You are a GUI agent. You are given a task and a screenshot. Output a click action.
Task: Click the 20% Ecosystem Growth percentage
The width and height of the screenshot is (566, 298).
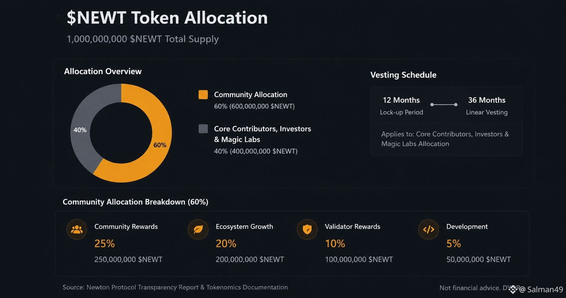coord(226,244)
